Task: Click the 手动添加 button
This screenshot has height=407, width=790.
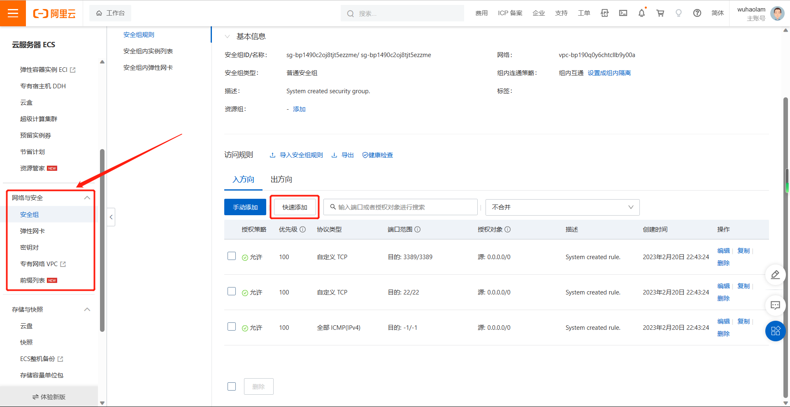Action: click(245, 207)
